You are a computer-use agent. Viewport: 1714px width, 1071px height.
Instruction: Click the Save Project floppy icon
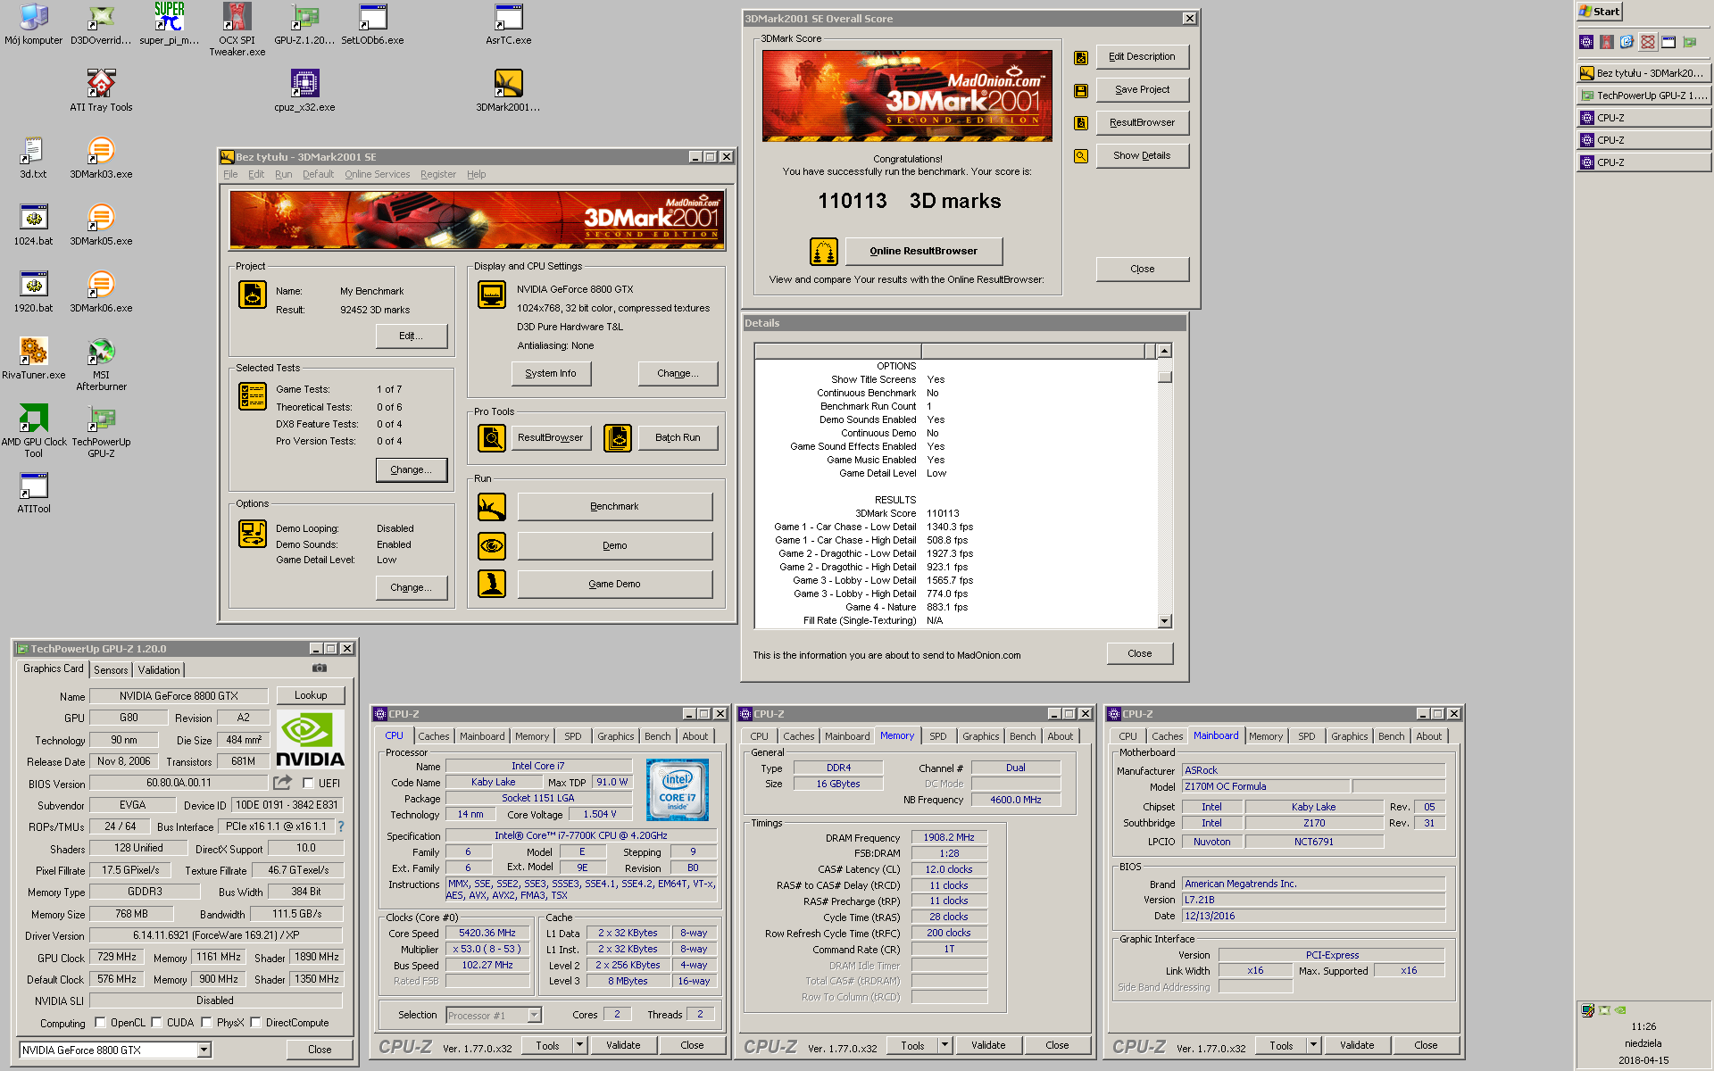[1080, 90]
